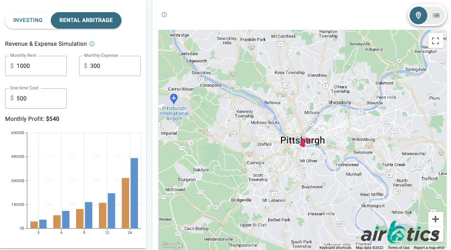Click the info icon above the map
Screen dimensions: 451x250
(x=165, y=15)
